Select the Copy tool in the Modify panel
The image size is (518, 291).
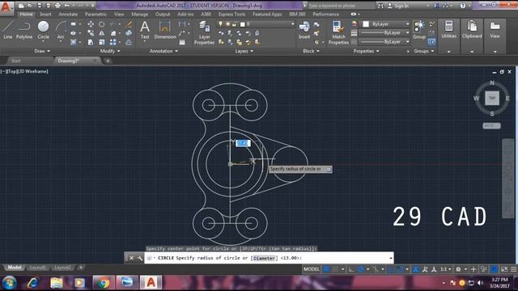point(91,33)
